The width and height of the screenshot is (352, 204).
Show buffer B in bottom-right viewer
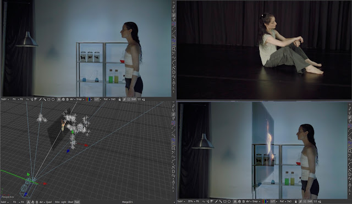coord(244,202)
